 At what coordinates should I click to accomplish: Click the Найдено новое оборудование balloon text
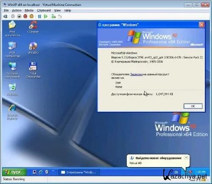pyautogui.click(x=159, y=158)
